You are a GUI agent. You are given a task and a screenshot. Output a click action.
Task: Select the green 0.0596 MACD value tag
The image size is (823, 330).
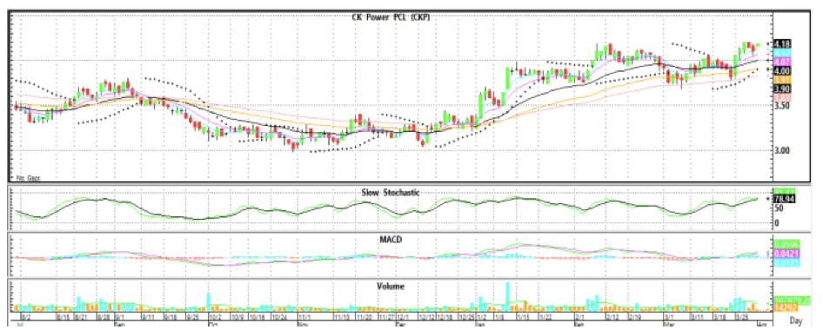click(786, 244)
